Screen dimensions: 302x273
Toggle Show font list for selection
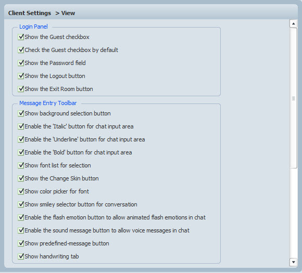21,165
